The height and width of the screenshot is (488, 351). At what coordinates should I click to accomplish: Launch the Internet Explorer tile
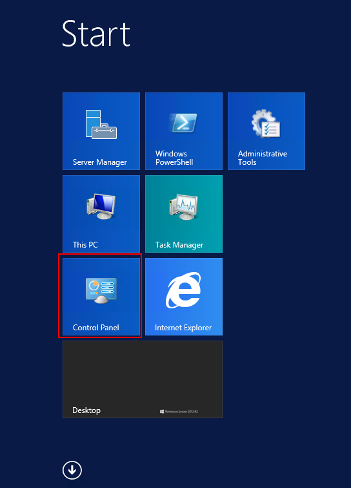[x=184, y=297]
